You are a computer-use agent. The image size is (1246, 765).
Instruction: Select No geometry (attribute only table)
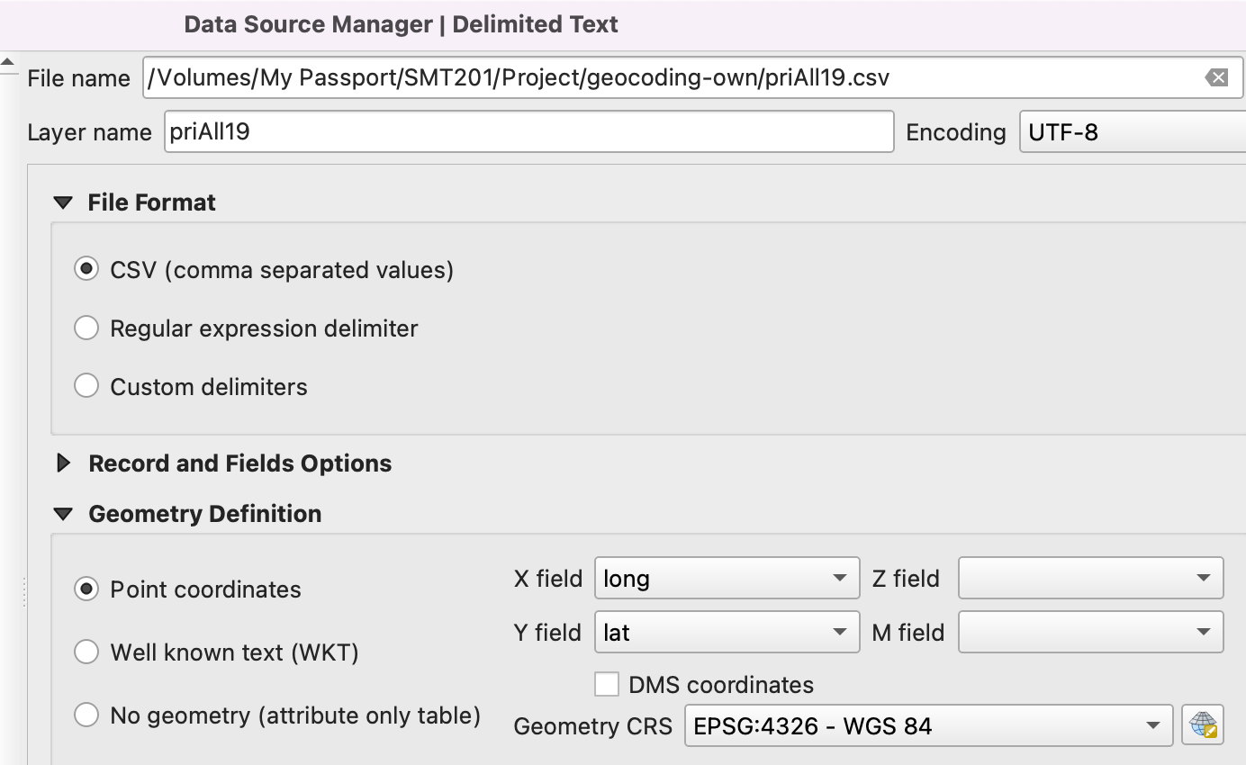[x=86, y=715]
